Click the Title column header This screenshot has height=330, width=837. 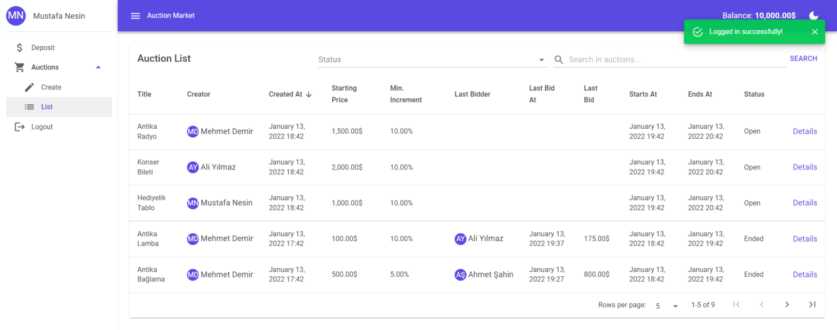click(x=145, y=94)
